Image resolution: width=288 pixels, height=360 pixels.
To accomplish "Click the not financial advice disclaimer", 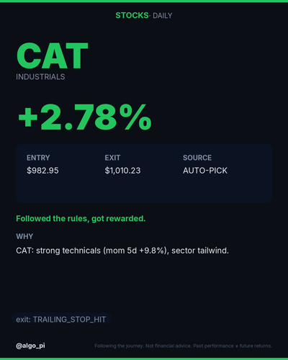I will tap(183, 346).
